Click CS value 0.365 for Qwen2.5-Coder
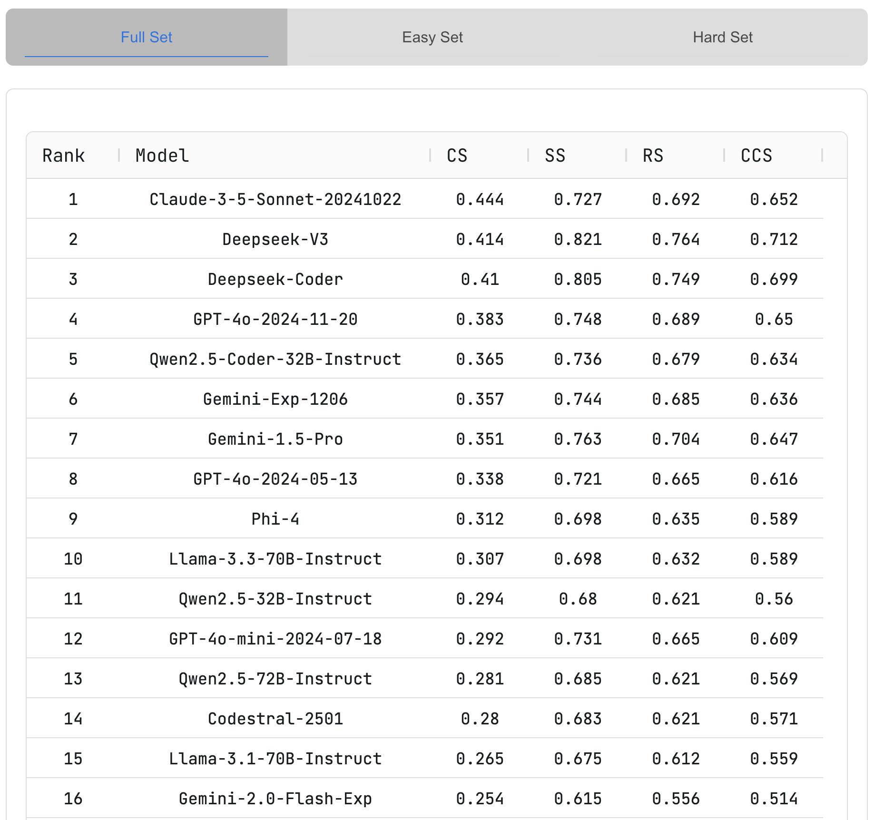884x820 pixels. tap(480, 359)
